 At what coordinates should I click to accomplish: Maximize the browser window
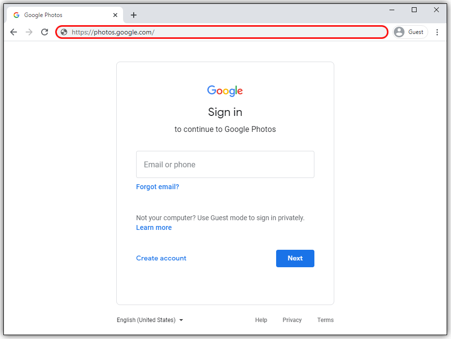click(414, 10)
